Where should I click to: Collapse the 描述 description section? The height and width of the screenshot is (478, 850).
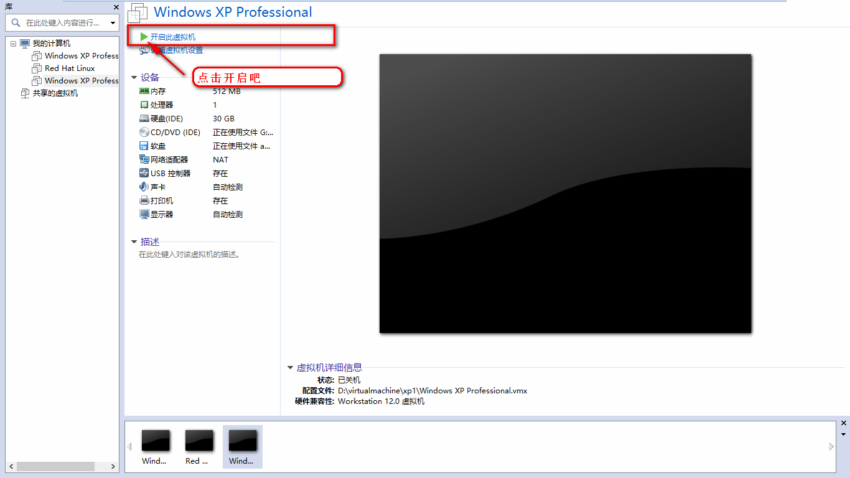pyautogui.click(x=134, y=242)
